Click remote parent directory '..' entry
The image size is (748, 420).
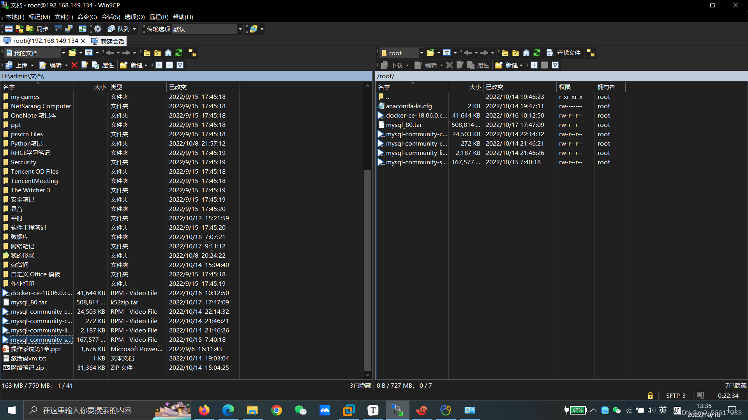point(387,97)
